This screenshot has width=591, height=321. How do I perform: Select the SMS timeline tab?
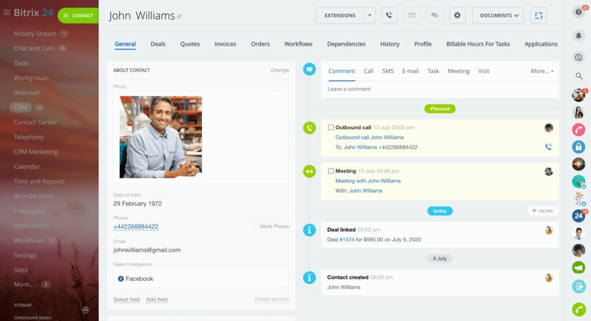(x=388, y=71)
